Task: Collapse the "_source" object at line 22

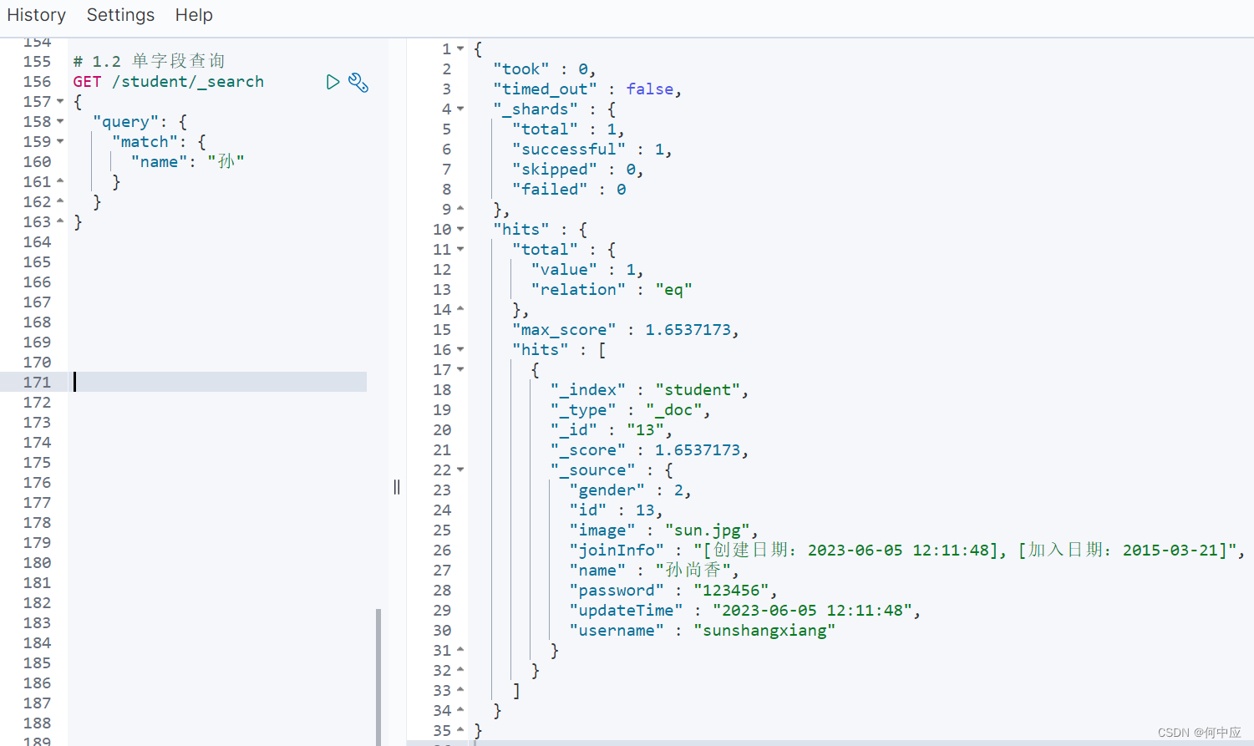Action: 460,470
